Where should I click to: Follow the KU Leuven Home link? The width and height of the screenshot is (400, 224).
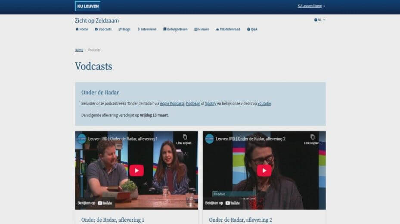[310, 6]
